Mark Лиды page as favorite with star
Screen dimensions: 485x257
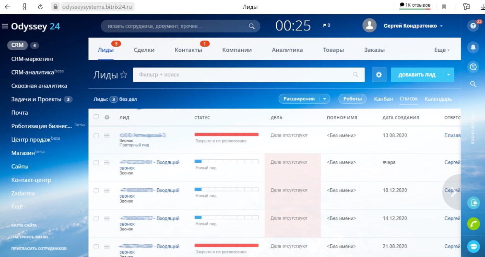tap(124, 75)
